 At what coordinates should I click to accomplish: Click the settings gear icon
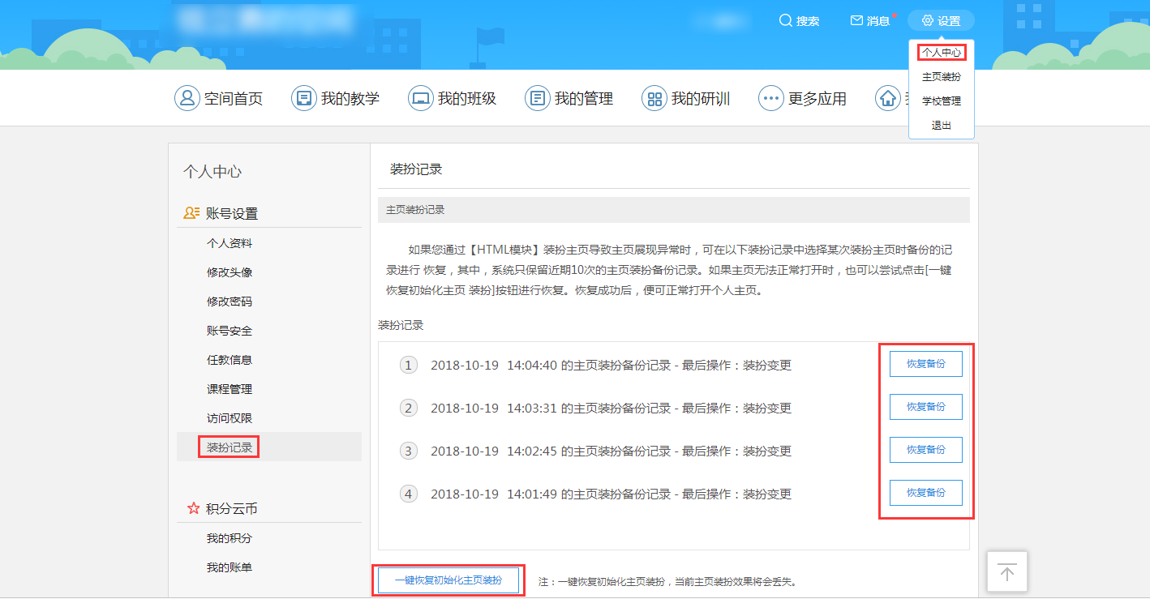pos(928,21)
